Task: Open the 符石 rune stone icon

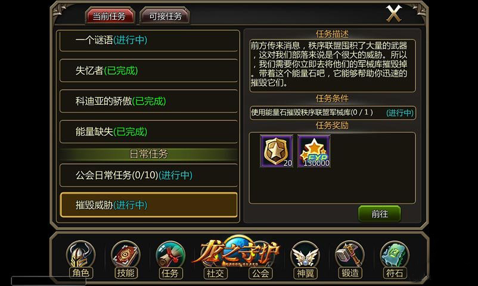Action: coord(395,259)
